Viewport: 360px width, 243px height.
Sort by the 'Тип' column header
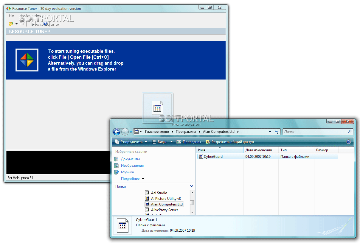point(297,150)
